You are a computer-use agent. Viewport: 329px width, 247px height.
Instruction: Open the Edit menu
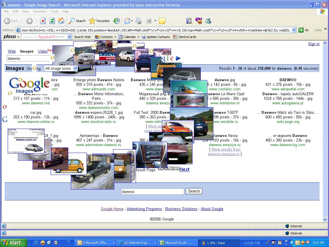pyautogui.click(x=15, y=11)
